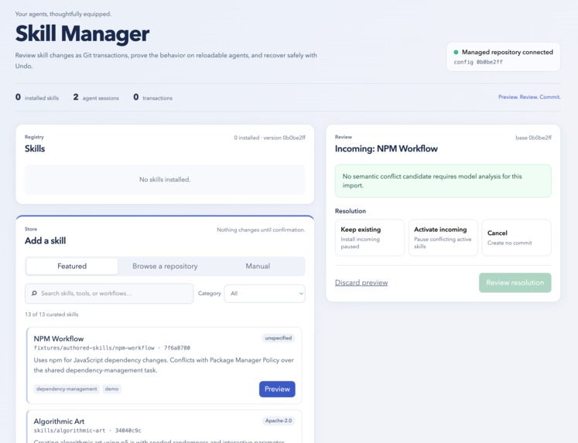Click the 'No skills installed.' message
The width and height of the screenshot is (578, 443).
165,179
